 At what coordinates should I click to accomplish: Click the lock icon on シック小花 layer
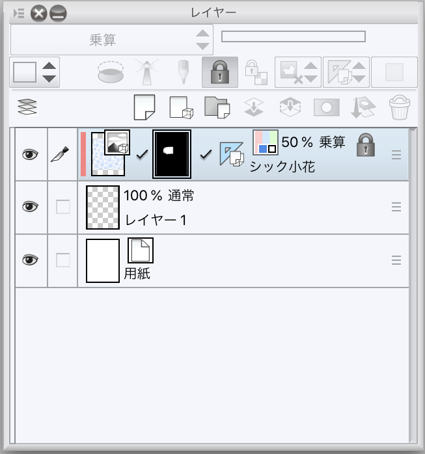coord(366,145)
